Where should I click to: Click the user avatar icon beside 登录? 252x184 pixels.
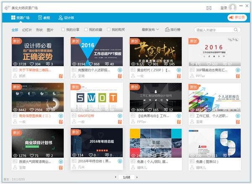pyautogui.click(x=233, y=8)
